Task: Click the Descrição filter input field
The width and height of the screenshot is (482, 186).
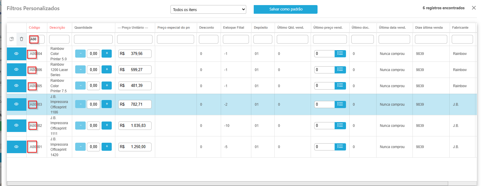Action: pos(59,39)
